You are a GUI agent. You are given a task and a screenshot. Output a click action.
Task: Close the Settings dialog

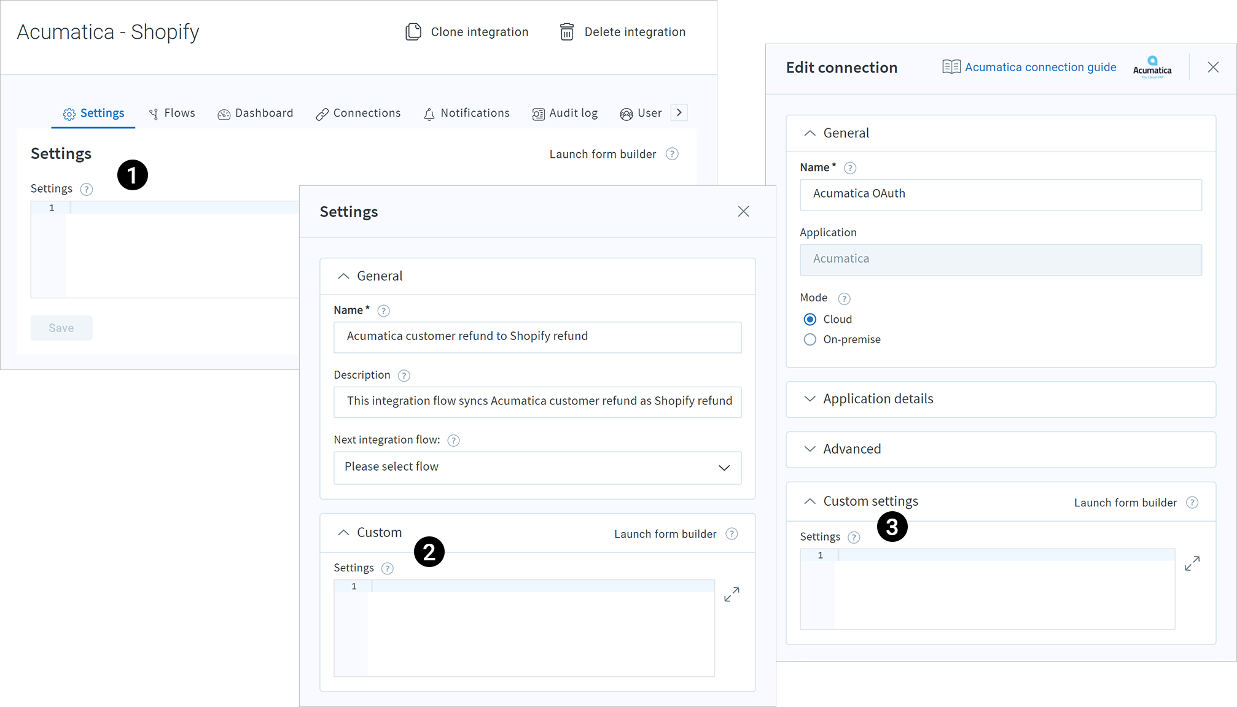(x=743, y=211)
